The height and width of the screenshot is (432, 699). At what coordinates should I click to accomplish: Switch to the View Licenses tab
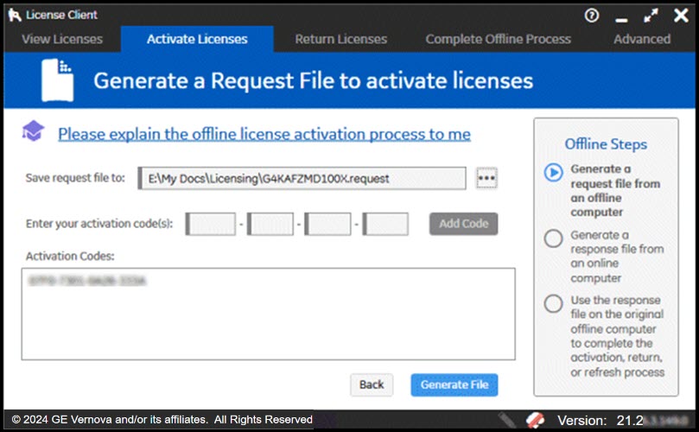[x=62, y=39]
